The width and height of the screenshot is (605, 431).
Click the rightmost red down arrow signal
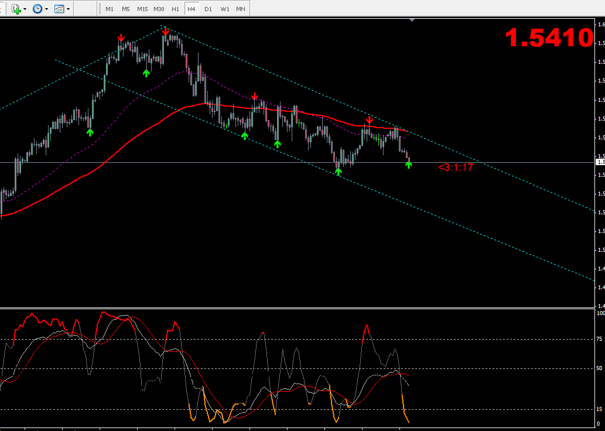369,120
